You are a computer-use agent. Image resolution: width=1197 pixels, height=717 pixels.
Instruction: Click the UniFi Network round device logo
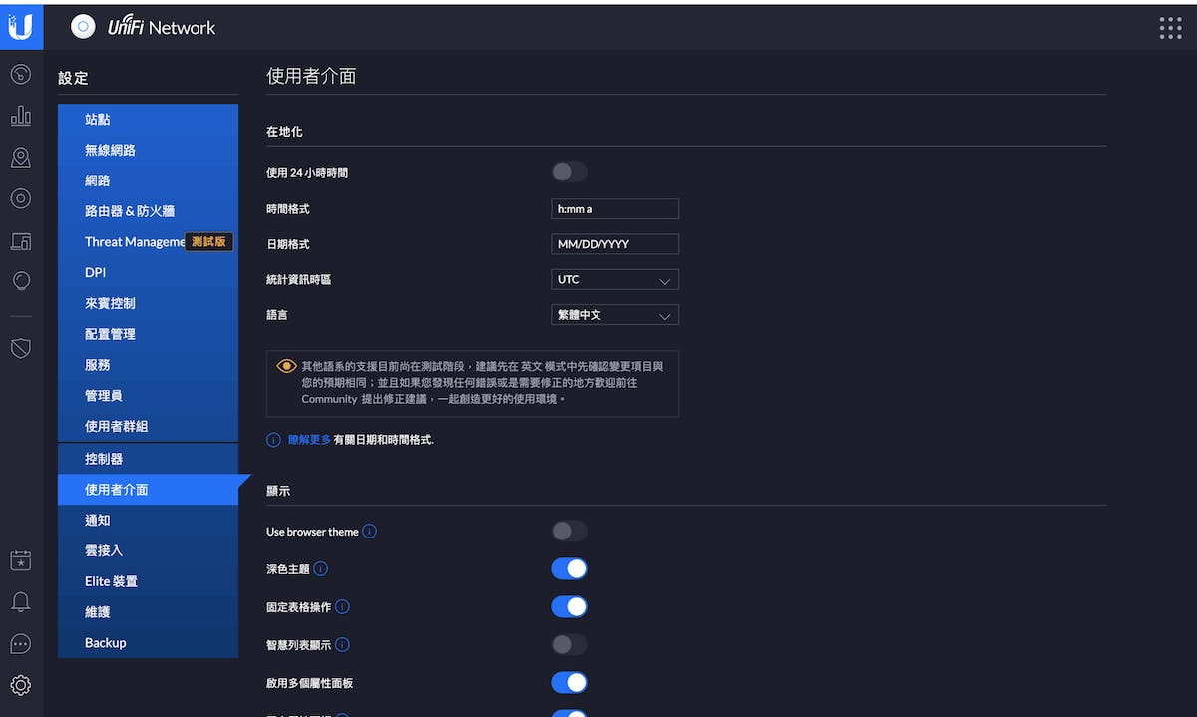[83, 27]
